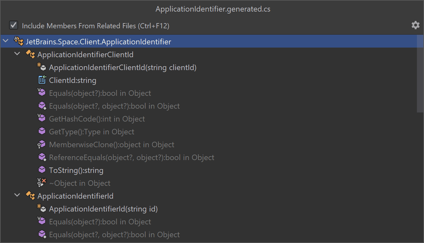This screenshot has width=424, height=243.
Task: Select ToString():string member
Action: click(76, 170)
